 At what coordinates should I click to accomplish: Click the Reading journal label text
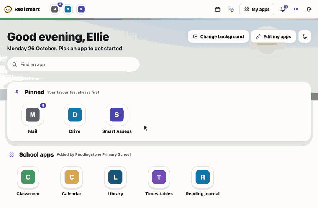[x=203, y=194]
